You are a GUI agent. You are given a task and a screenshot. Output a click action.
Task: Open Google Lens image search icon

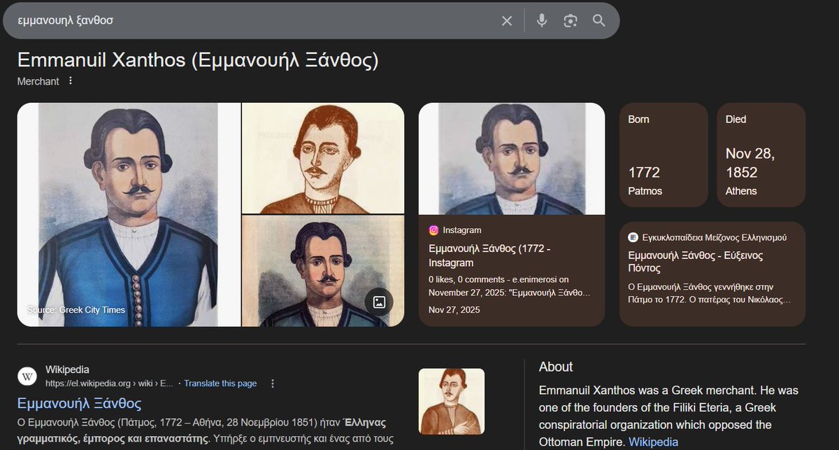pyautogui.click(x=571, y=21)
